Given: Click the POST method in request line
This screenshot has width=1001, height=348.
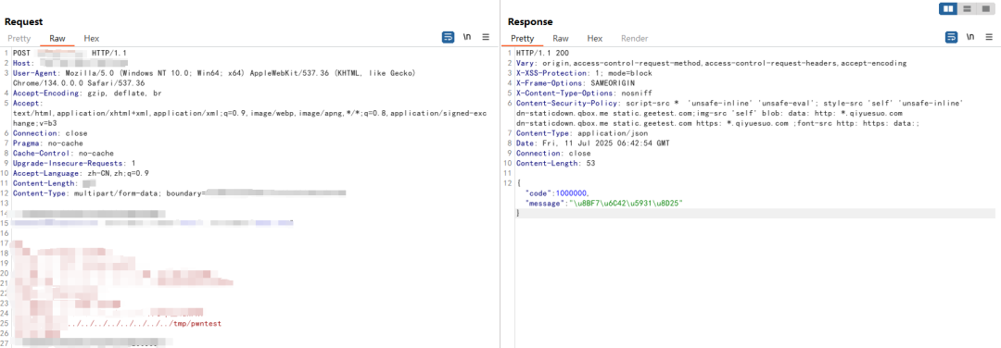Looking at the screenshot, I should (x=21, y=53).
